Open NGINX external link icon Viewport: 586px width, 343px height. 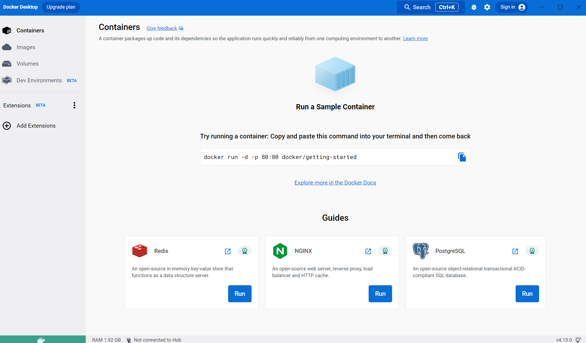[368, 251]
